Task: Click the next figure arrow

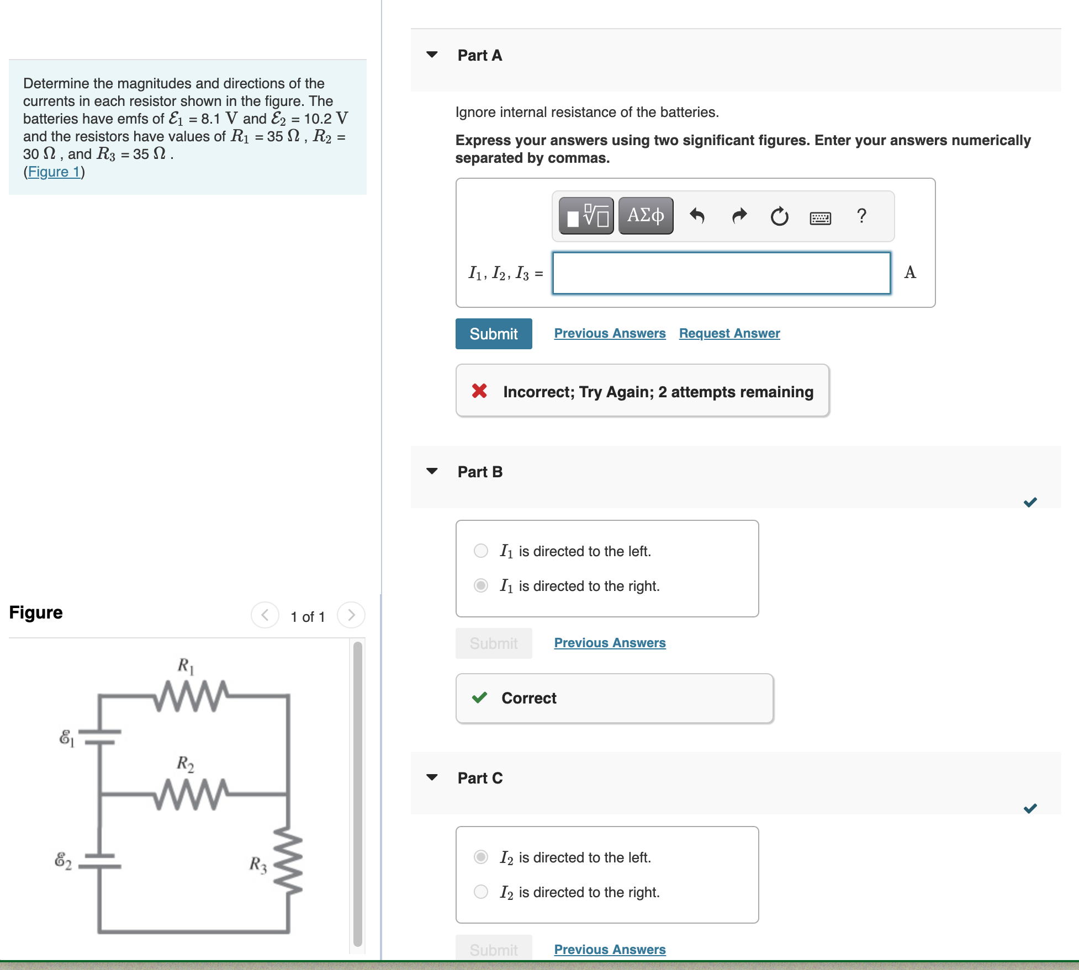Action: pyautogui.click(x=352, y=616)
